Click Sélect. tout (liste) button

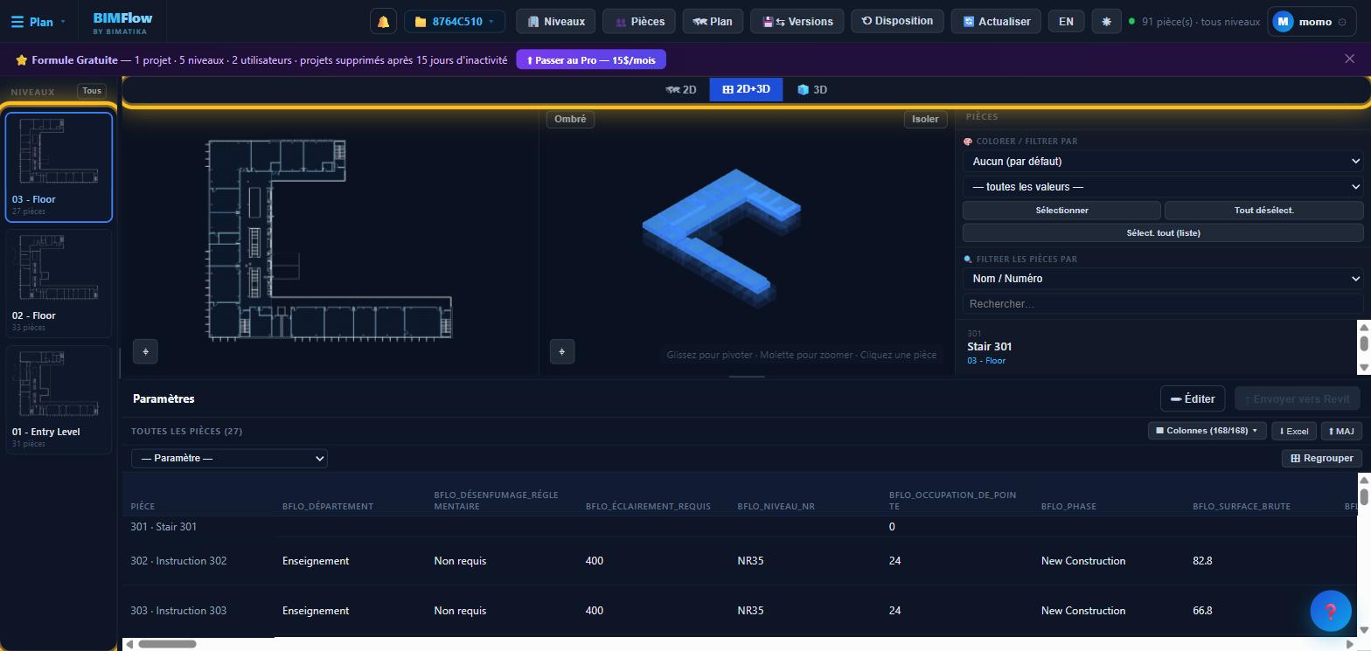pyautogui.click(x=1163, y=232)
